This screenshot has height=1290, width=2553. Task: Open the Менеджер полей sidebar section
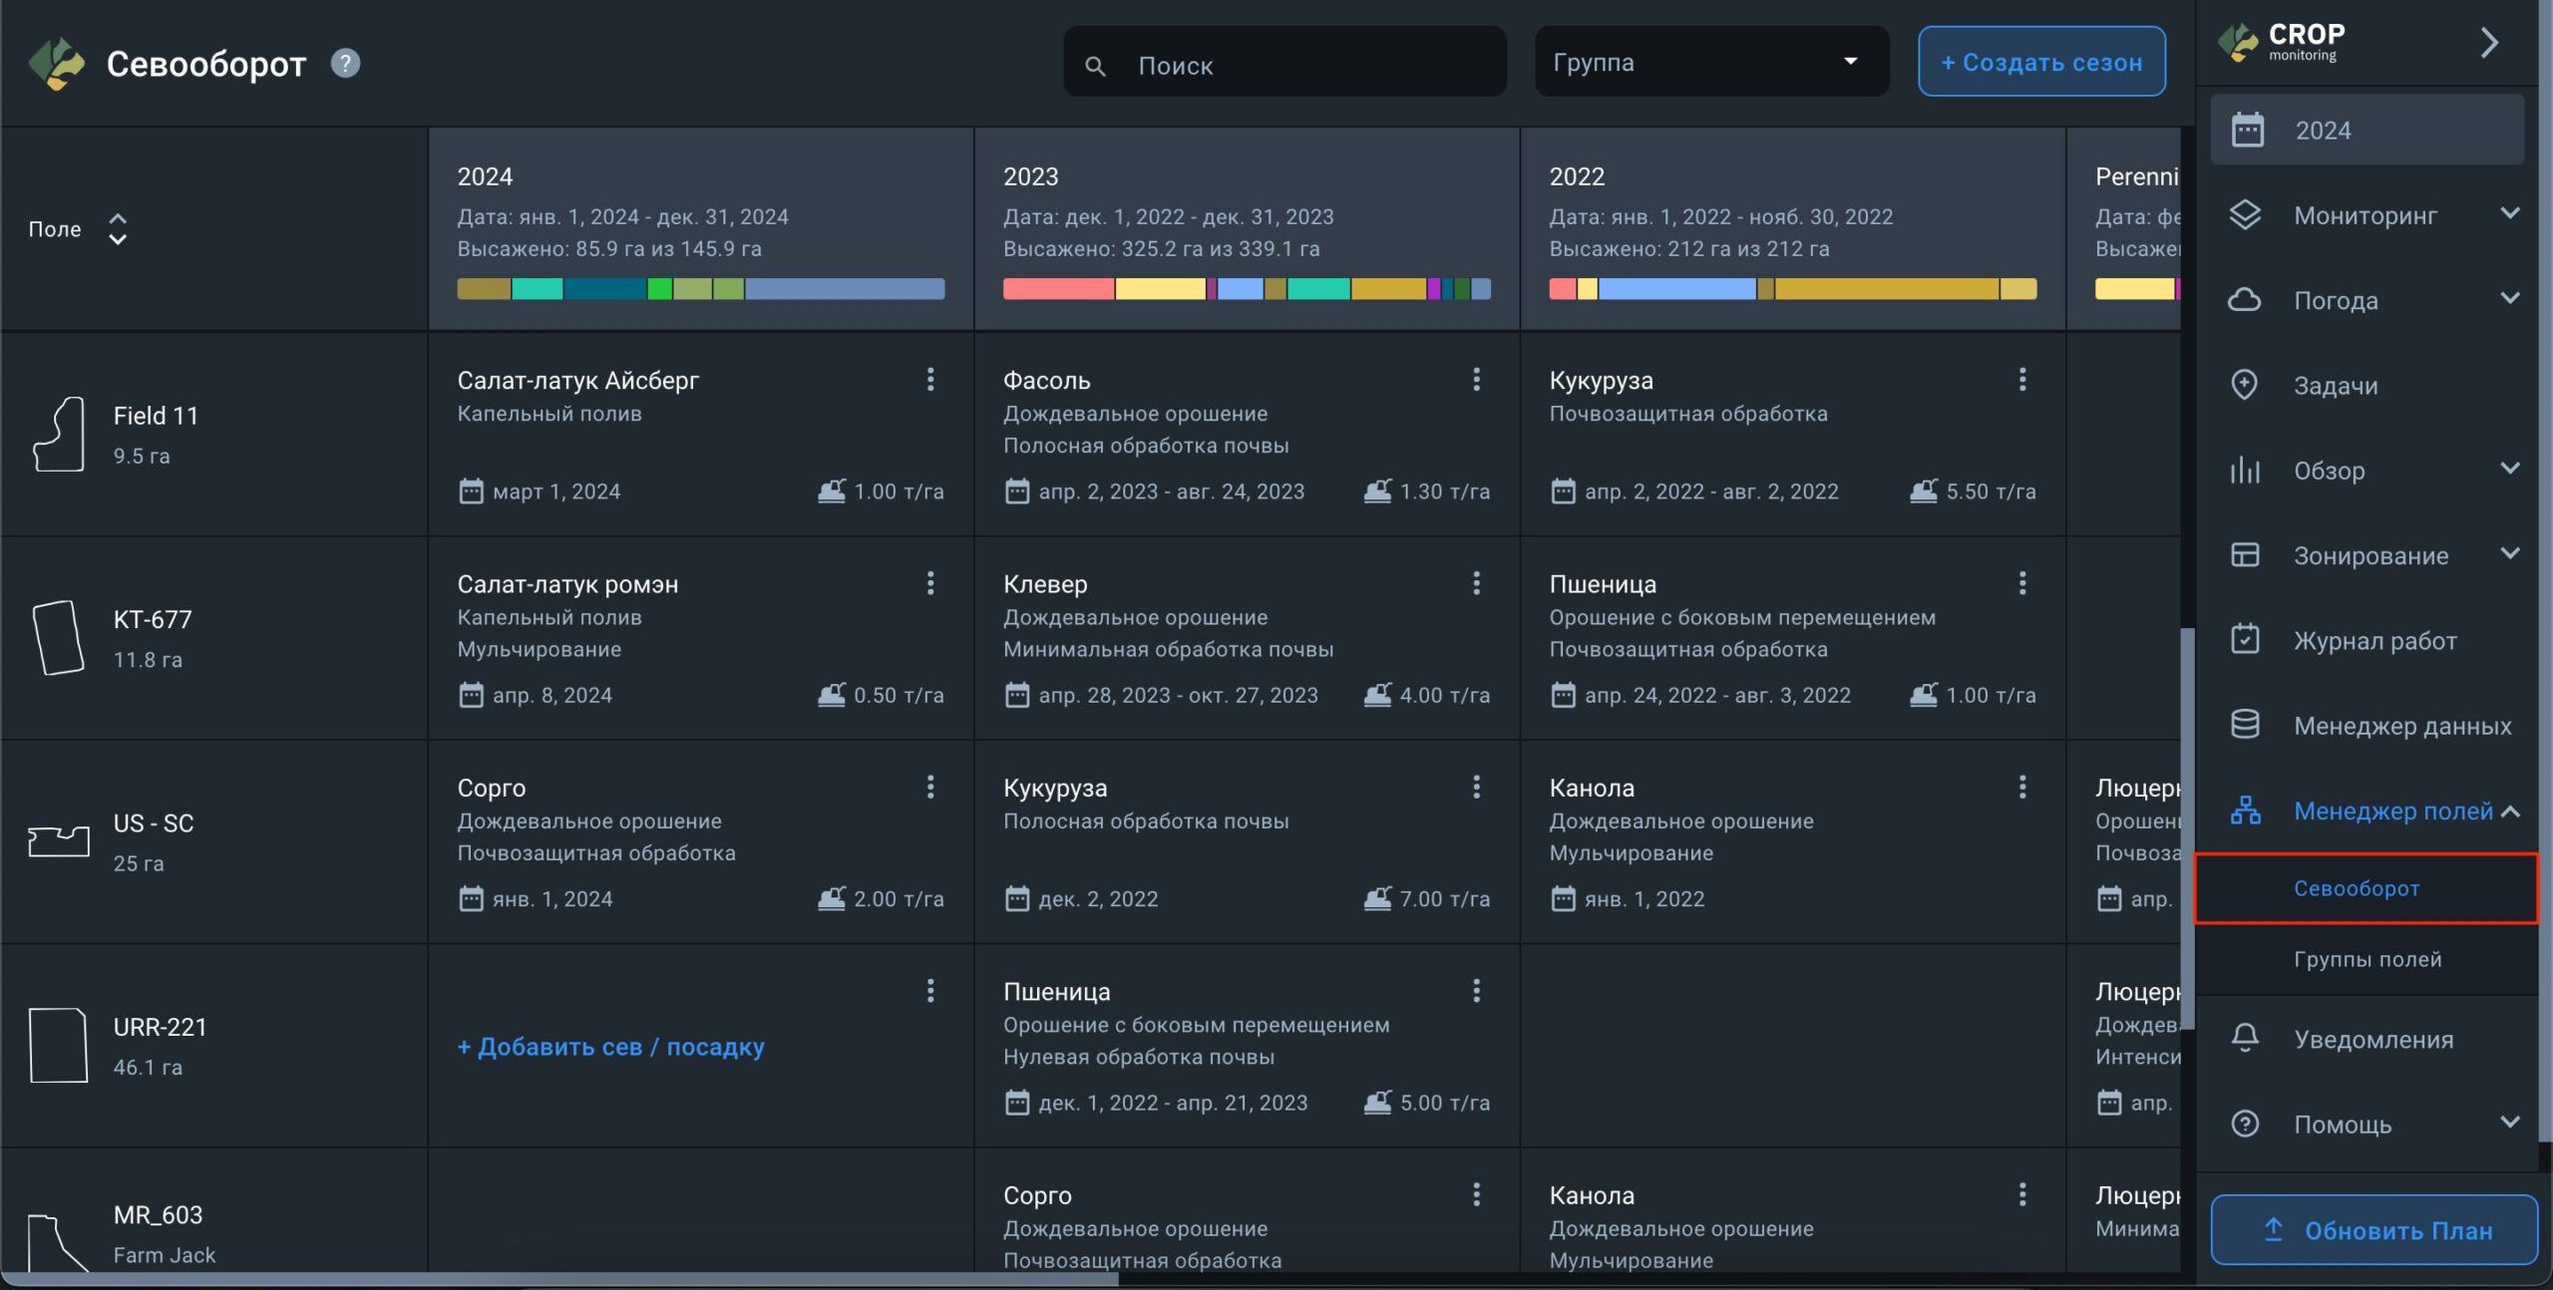point(2366,811)
